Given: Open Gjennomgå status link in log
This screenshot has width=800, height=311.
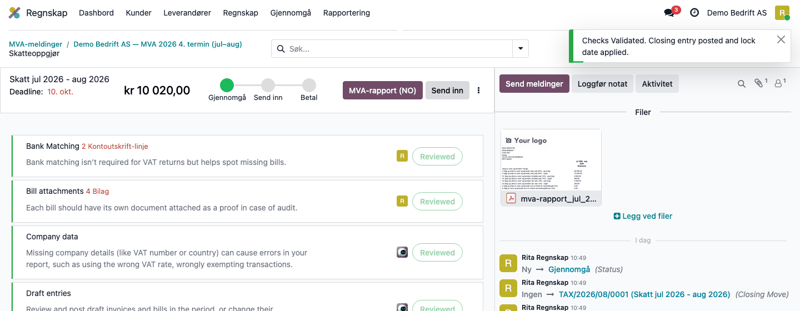Looking at the screenshot, I should click(569, 269).
